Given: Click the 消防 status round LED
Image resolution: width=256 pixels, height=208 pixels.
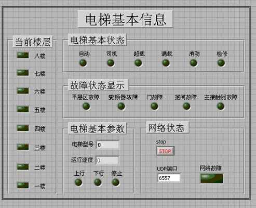Looking at the screenshot, I should [x=194, y=63].
